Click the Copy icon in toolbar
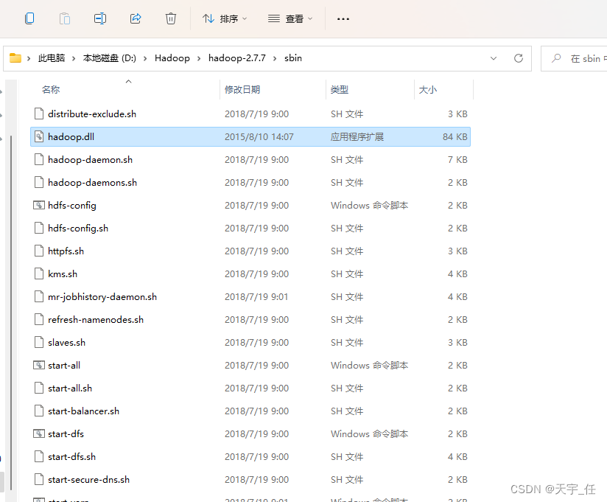Image resolution: width=607 pixels, height=502 pixels. (x=29, y=18)
